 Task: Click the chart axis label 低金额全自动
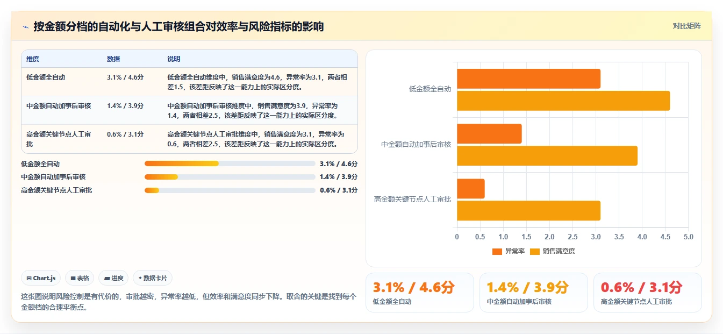pyautogui.click(x=430, y=89)
